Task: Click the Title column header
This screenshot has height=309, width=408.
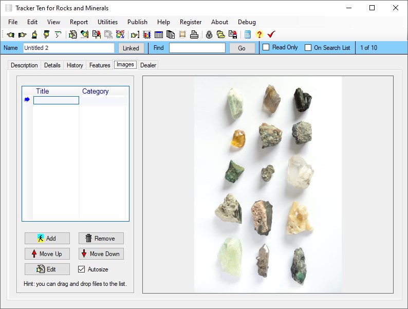Action: coord(56,91)
